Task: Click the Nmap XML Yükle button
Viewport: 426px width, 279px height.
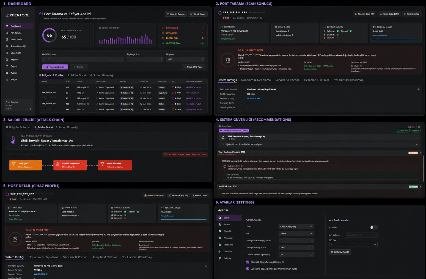Action: pos(193,67)
